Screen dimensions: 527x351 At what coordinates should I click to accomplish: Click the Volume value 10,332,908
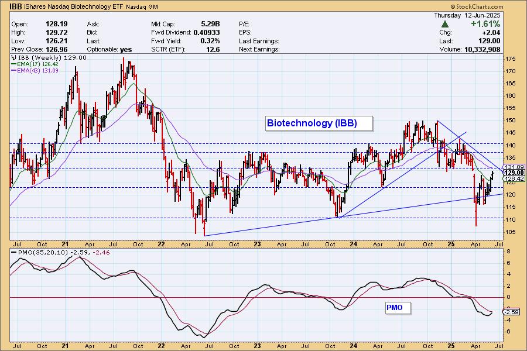point(482,49)
